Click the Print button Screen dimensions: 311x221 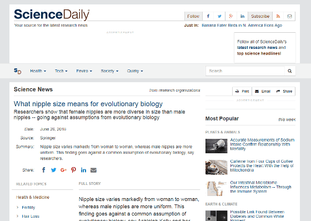pos(242,91)
